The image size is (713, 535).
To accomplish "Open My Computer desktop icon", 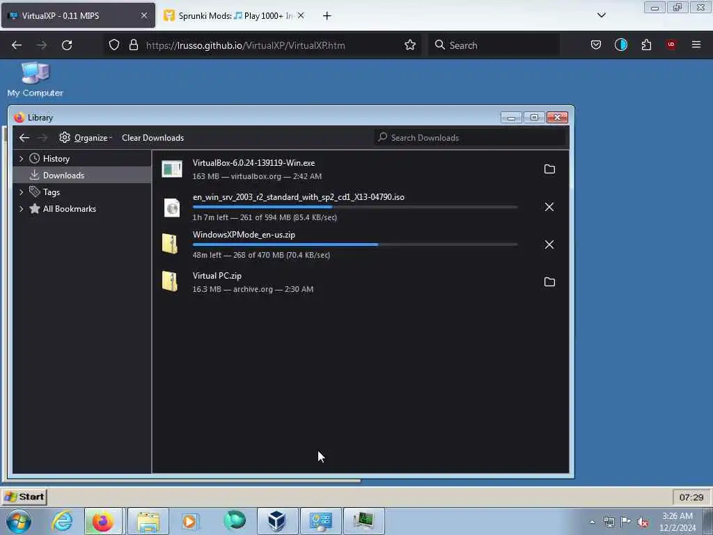I will point(35,79).
